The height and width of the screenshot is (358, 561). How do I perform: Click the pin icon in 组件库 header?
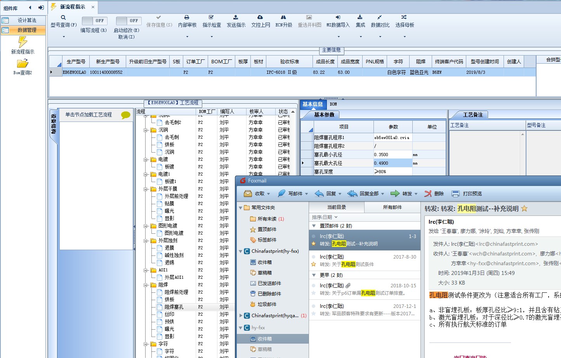point(41,8)
